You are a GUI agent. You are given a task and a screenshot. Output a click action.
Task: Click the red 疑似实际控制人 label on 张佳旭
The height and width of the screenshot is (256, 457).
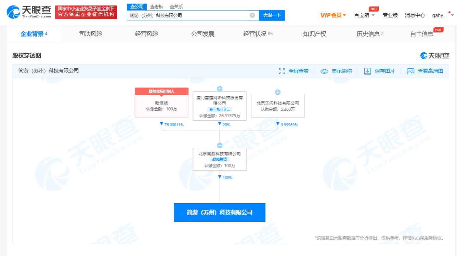coord(161,91)
